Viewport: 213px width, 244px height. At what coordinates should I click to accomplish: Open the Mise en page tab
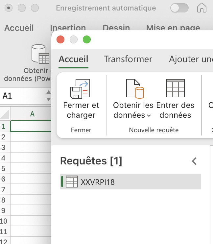click(173, 28)
